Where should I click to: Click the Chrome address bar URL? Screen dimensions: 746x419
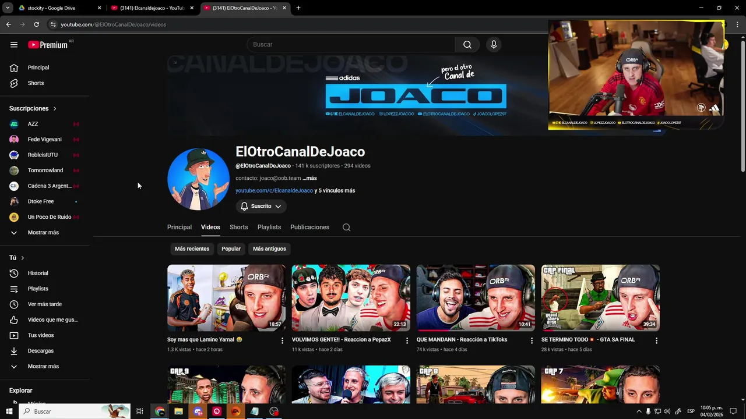[x=113, y=24]
